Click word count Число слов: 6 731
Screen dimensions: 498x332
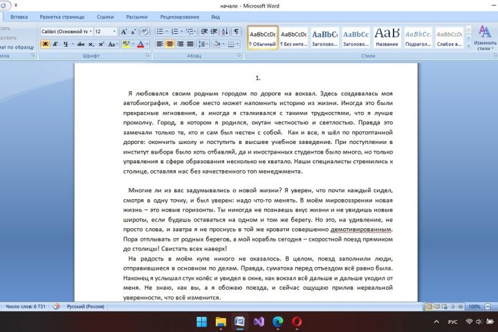click(26, 306)
